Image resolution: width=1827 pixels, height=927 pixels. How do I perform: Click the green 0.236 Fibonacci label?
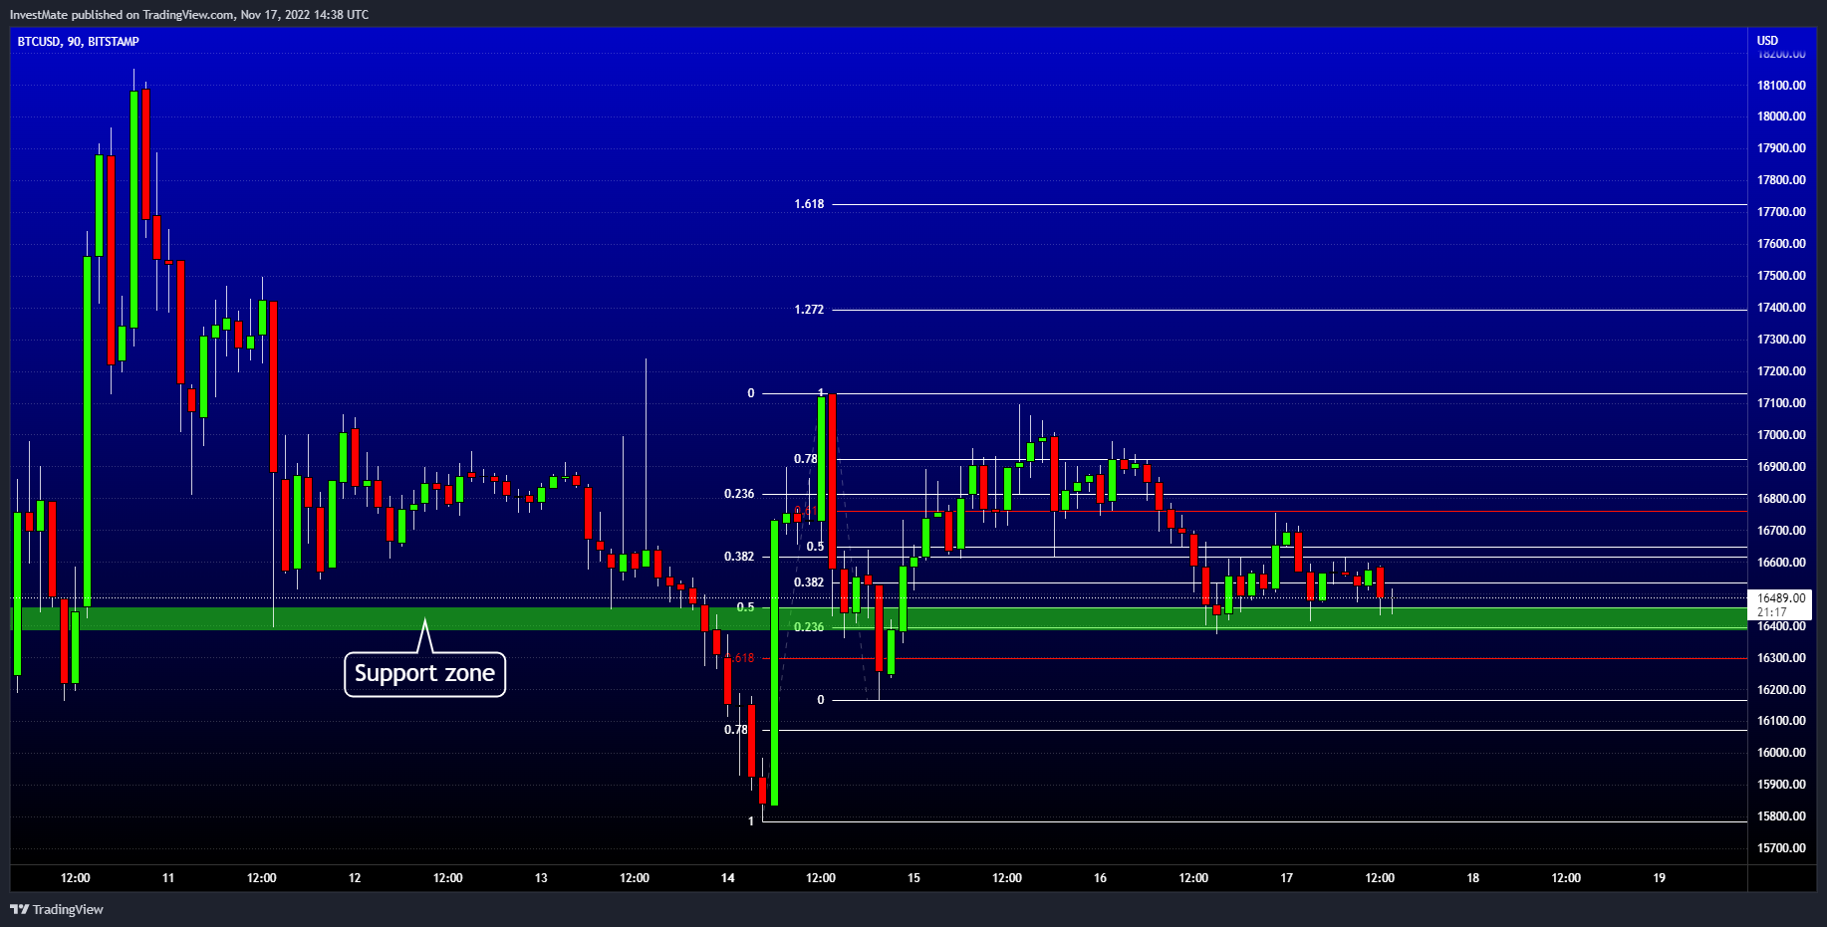[809, 627]
